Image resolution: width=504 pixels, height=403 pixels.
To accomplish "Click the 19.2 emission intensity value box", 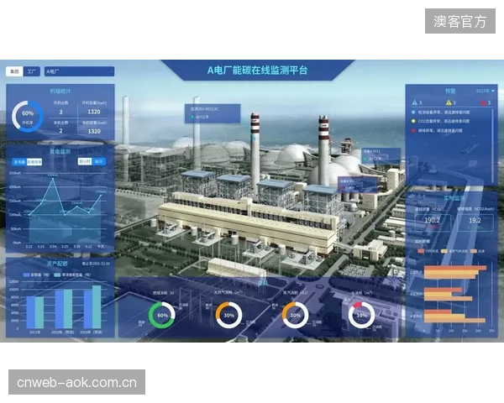I will [x=475, y=222].
